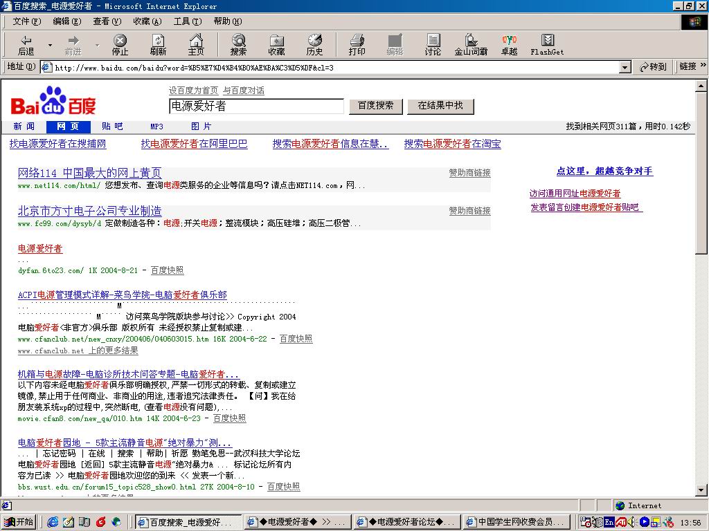709x531 pixels.
Task: Open 百度快照 for dyfan.6to23.com result
Action: click(168, 270)
